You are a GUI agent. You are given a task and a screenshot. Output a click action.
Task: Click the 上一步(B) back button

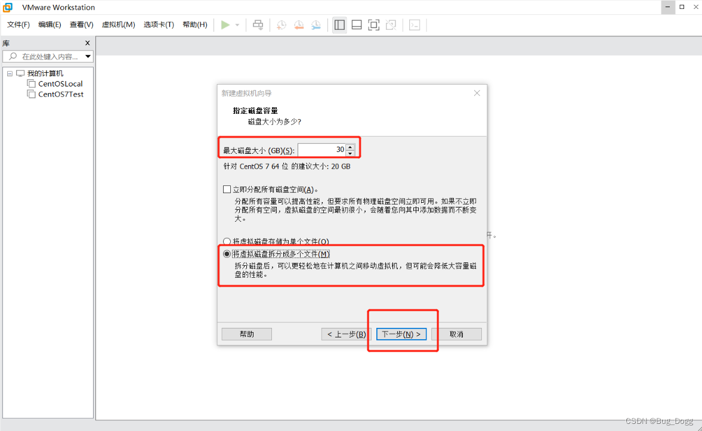[347, 334]
